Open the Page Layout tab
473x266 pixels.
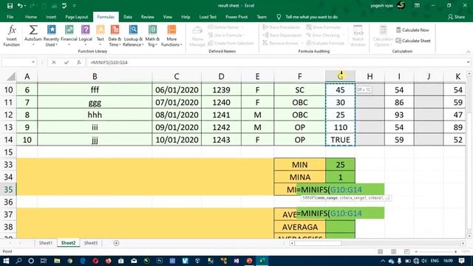77,17
